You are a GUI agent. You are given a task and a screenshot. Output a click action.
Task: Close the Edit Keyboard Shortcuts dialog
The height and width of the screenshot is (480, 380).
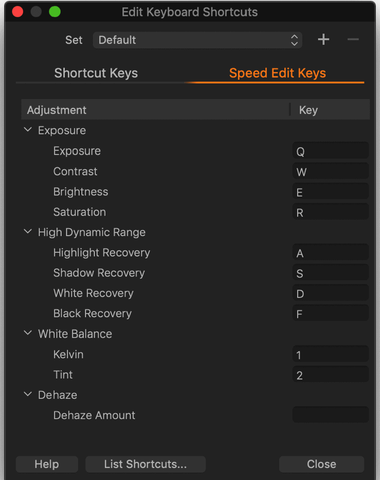(x=321, y=464)
